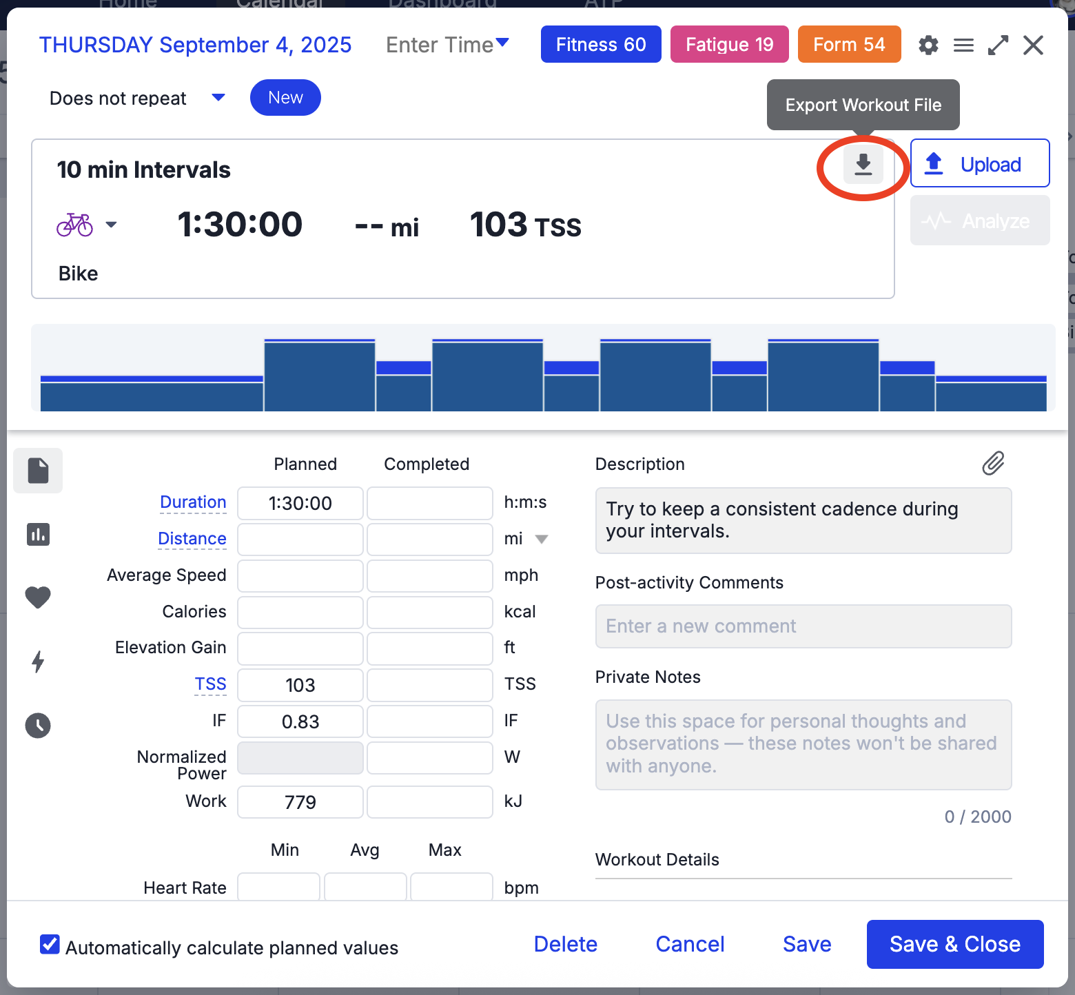Select the heart rate sidebar icon

coord(38,597)
